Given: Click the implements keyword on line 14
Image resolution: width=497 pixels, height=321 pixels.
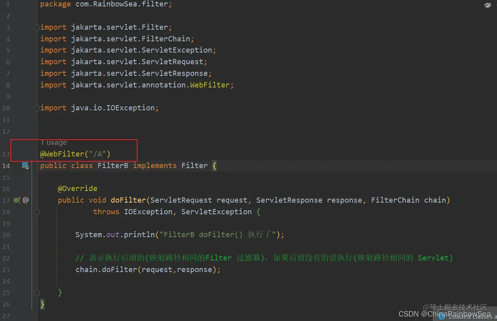Looking at the screenshot, I should 155,165.
